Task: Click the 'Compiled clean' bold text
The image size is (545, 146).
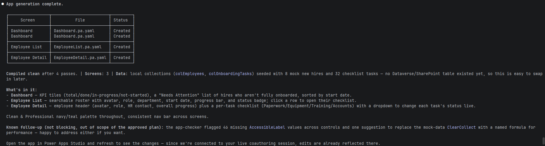Action: click(23, 74)
